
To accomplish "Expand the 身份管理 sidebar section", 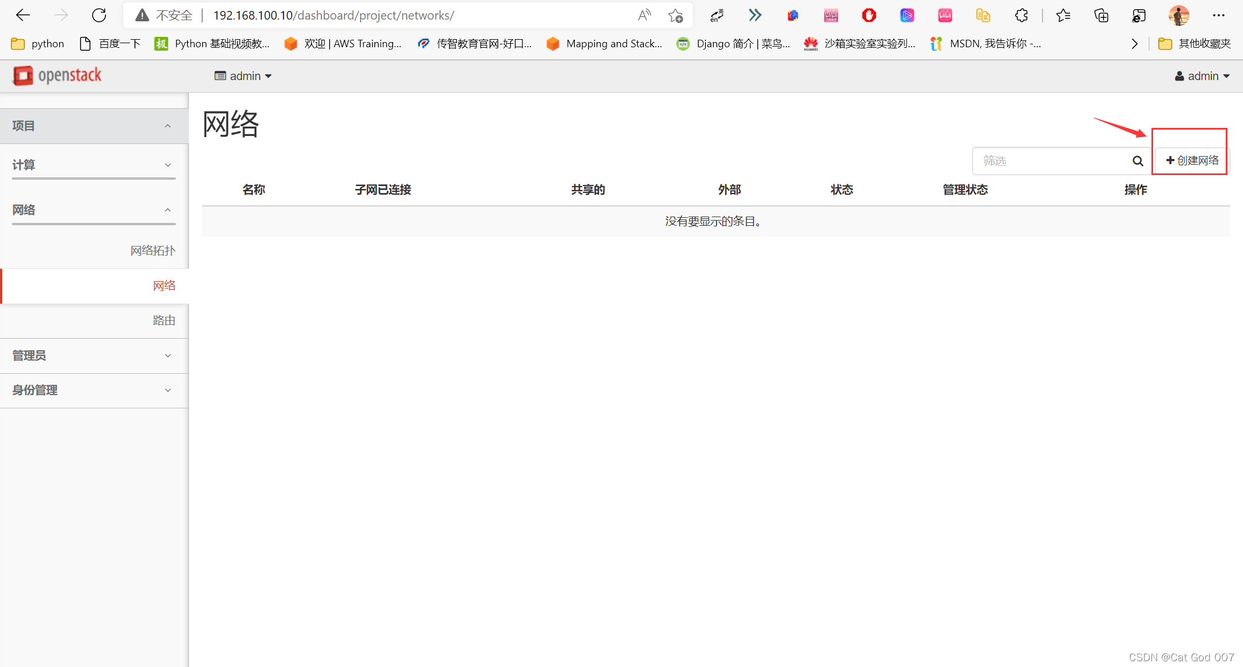I will (x=93, y=390).
